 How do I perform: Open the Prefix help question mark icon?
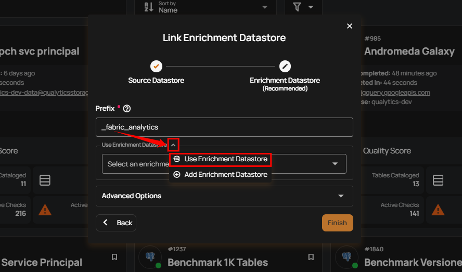[127, 109]
